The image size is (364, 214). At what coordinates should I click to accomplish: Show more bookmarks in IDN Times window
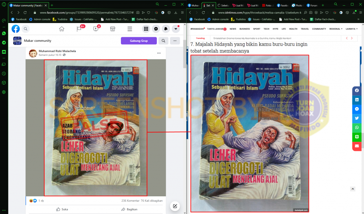coord(358,19)
